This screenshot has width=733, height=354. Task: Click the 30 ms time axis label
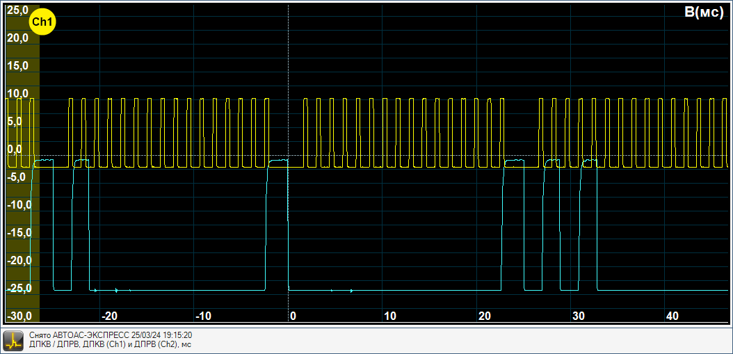tap(579, 316)
